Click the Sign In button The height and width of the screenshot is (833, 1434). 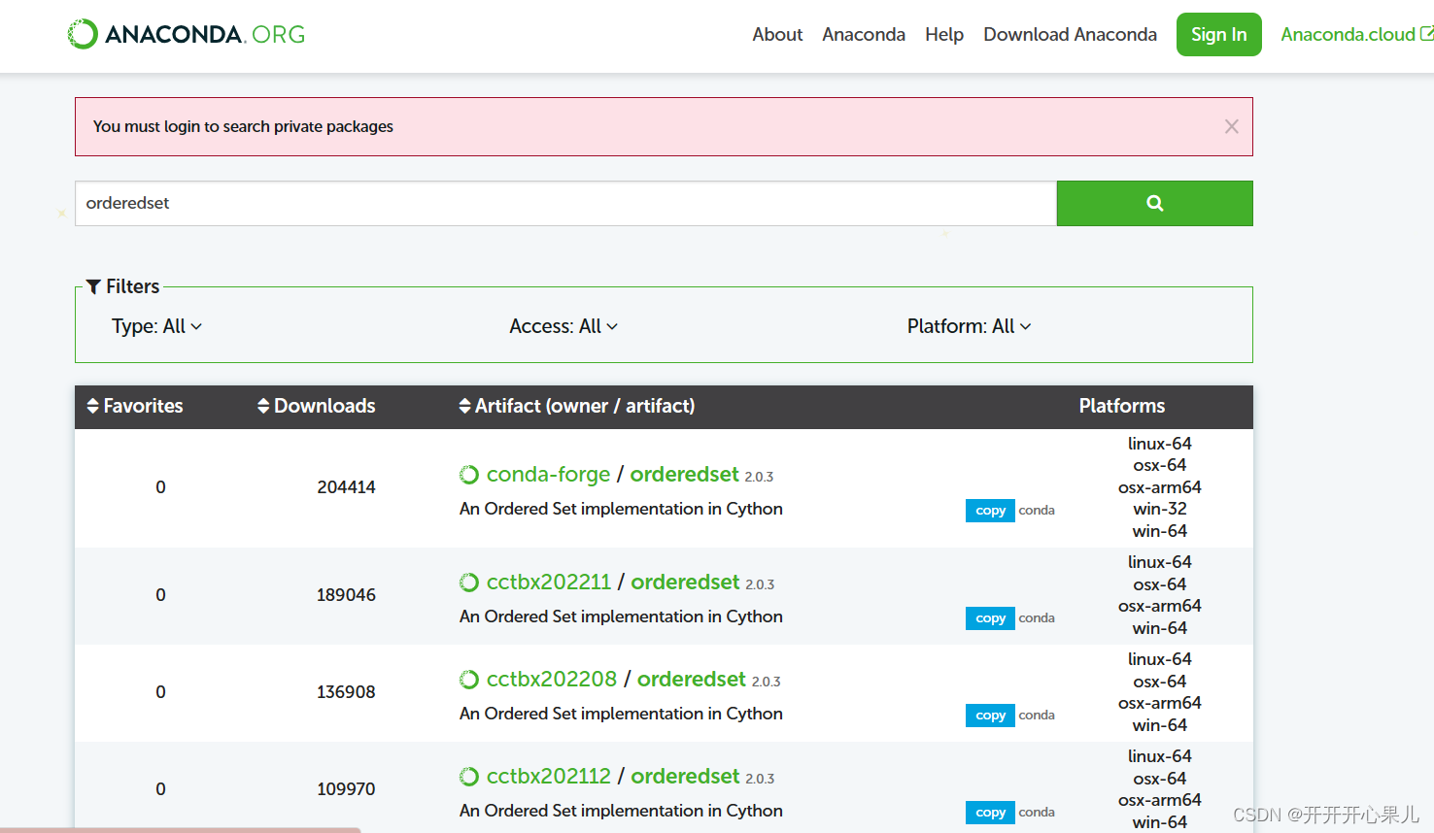coord(1218,34)
